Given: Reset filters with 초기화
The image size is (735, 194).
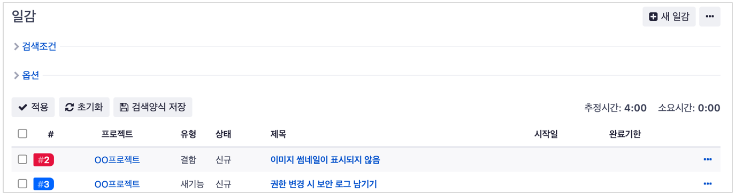Looking at the screenshot, I should (84, 107).
